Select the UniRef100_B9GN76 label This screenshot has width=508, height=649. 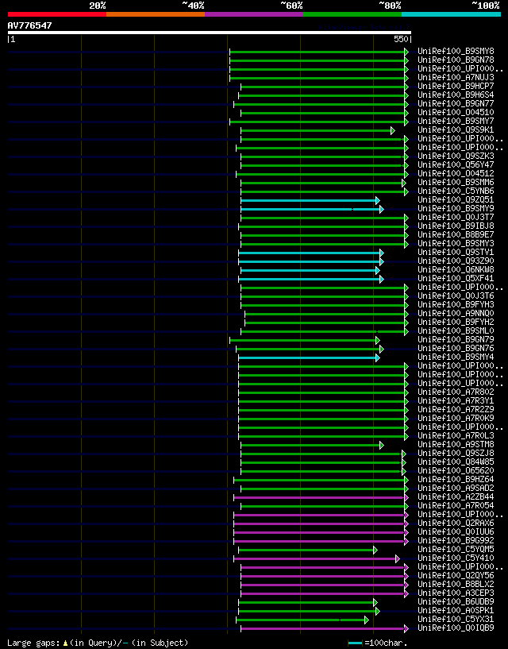point(456,348)
